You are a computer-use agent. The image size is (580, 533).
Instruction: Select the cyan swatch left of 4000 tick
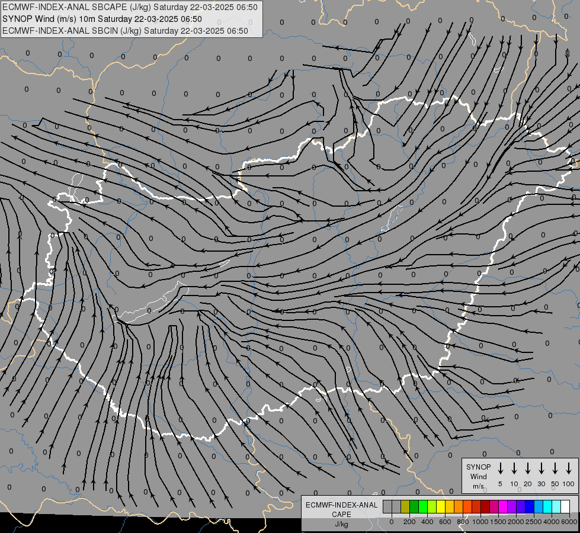pyautogui.click(x=548, y=507)
